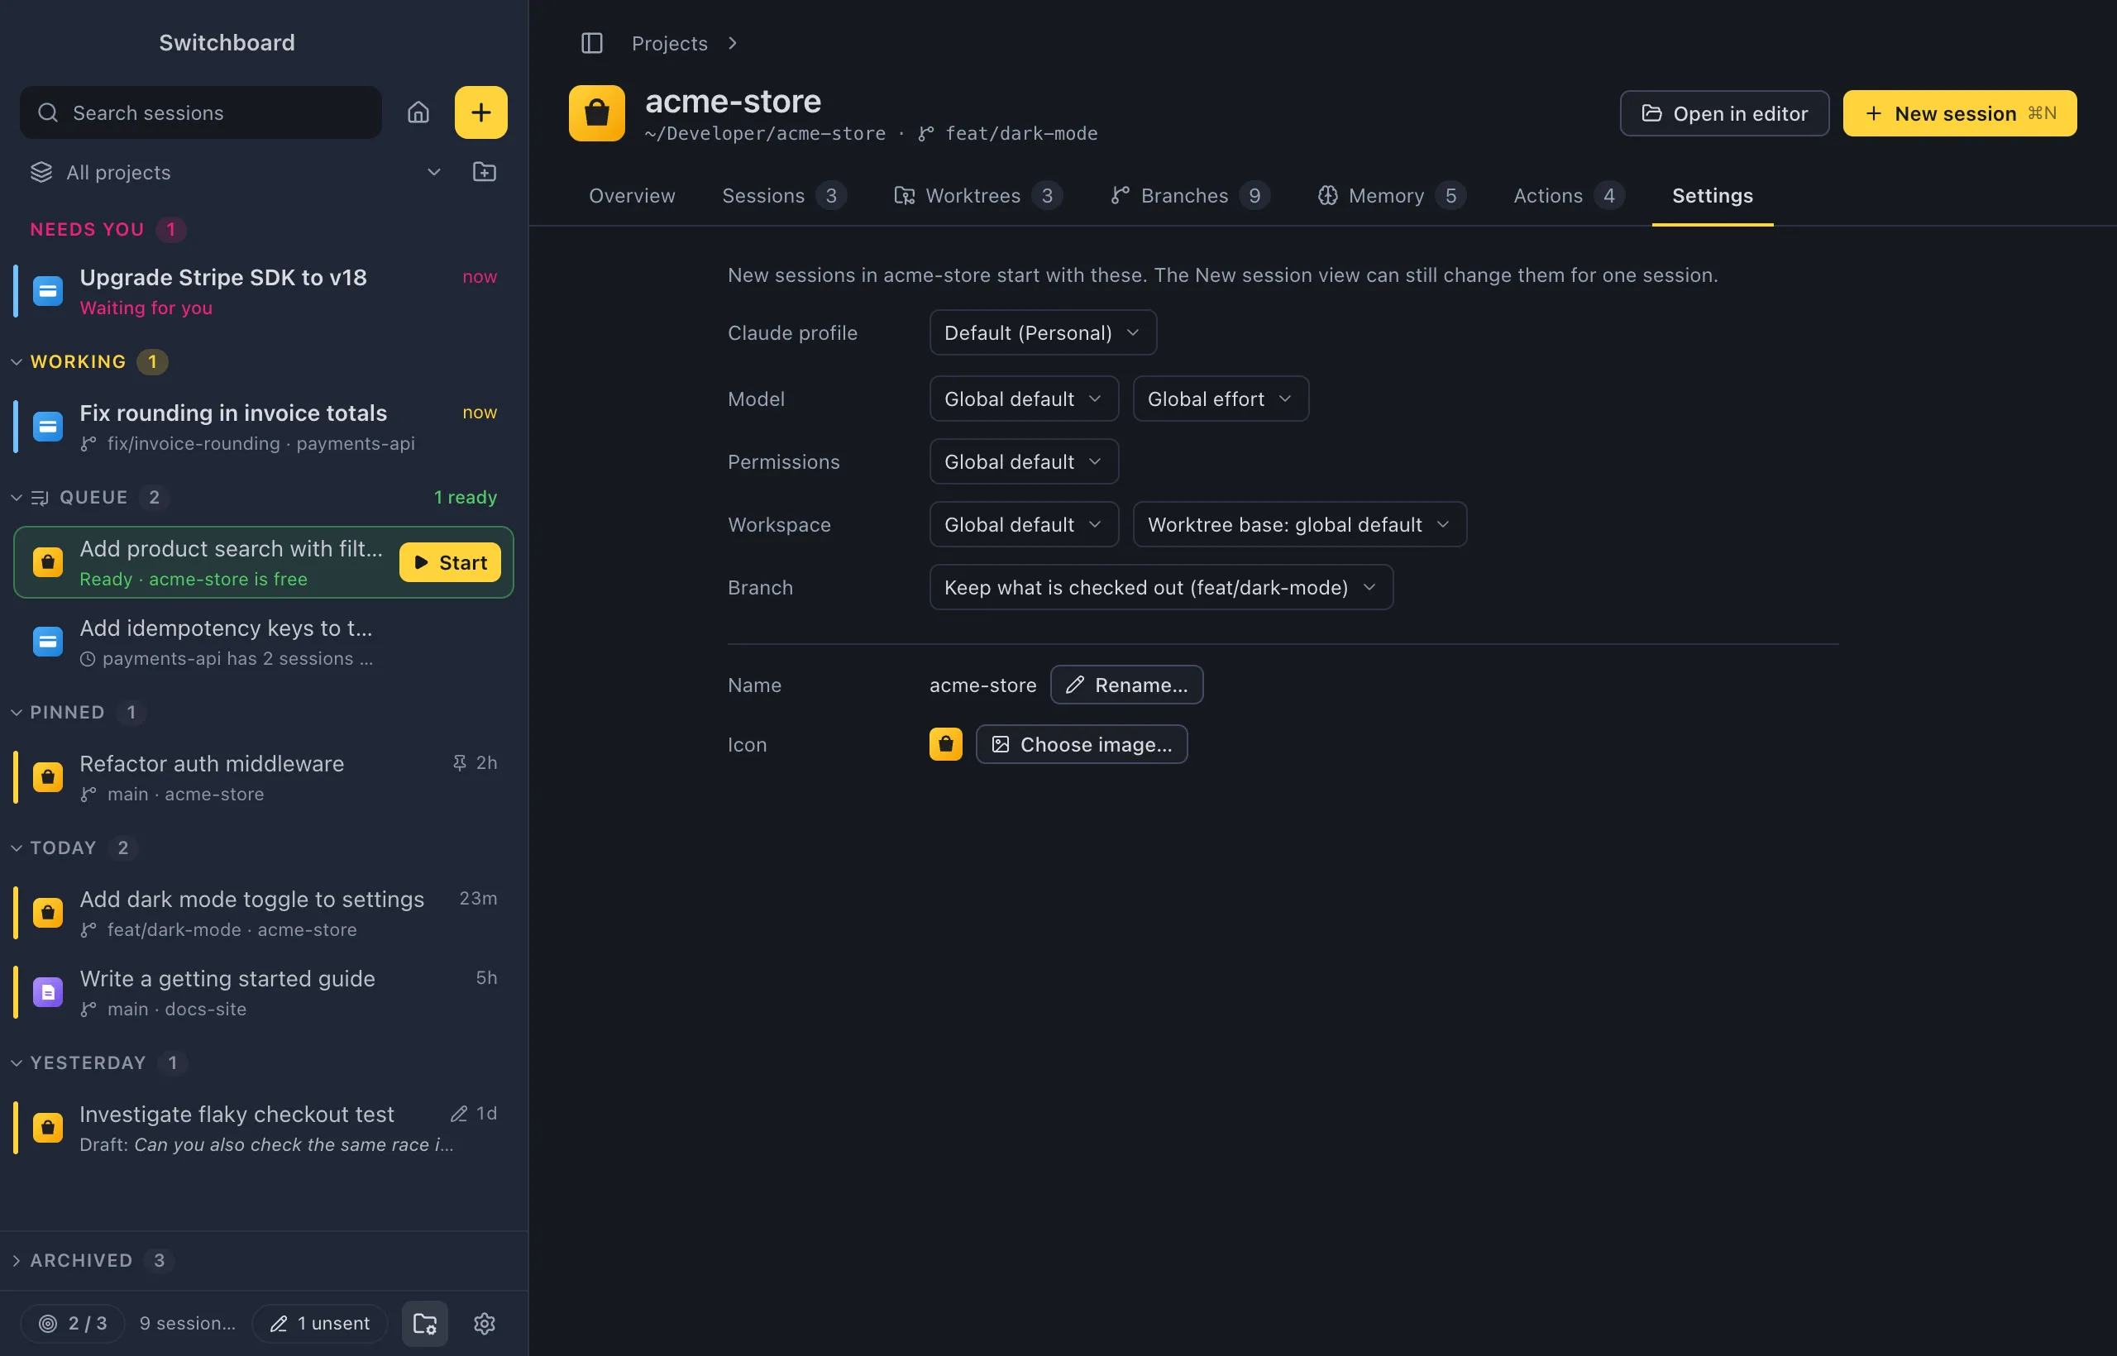The height and width of the screenshot is (1356, 2117).
Task: Click the Projects breadcrumb link
Action: click(669, 43)
